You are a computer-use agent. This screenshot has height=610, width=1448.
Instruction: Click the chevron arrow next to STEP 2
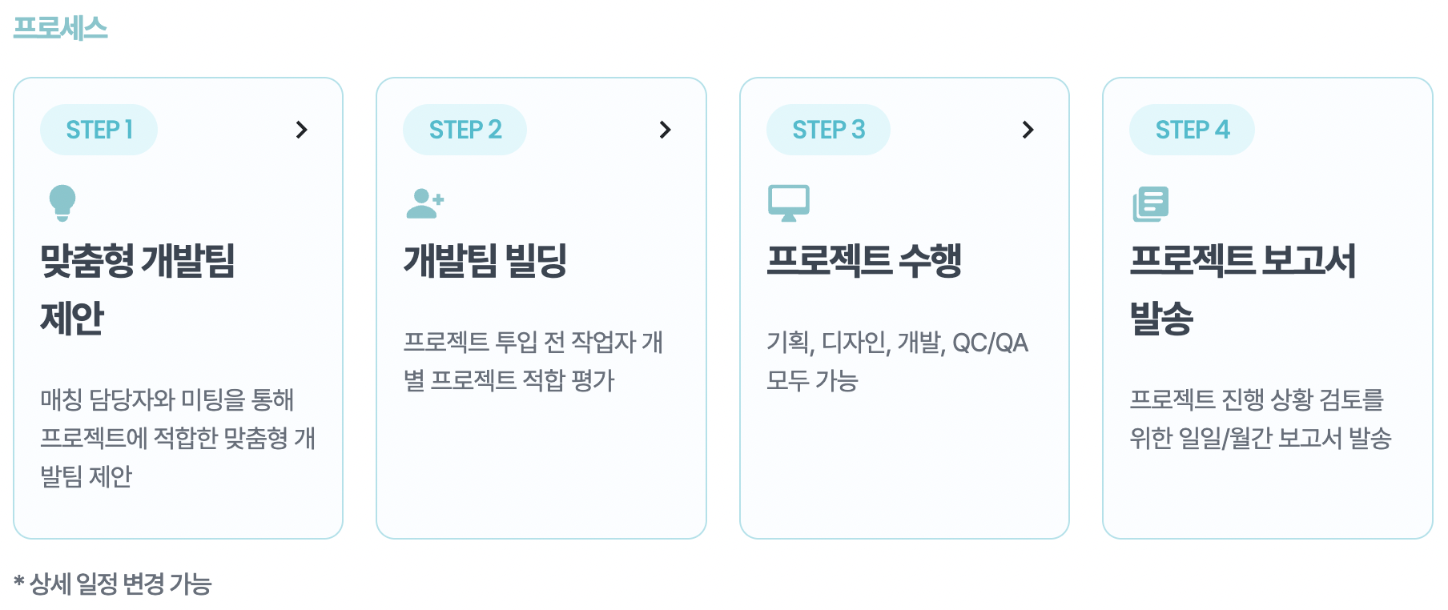point(665,130)
